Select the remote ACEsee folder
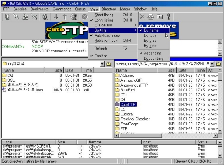Image resolution: width=224 pixels, height=165 pixels. 125,76
